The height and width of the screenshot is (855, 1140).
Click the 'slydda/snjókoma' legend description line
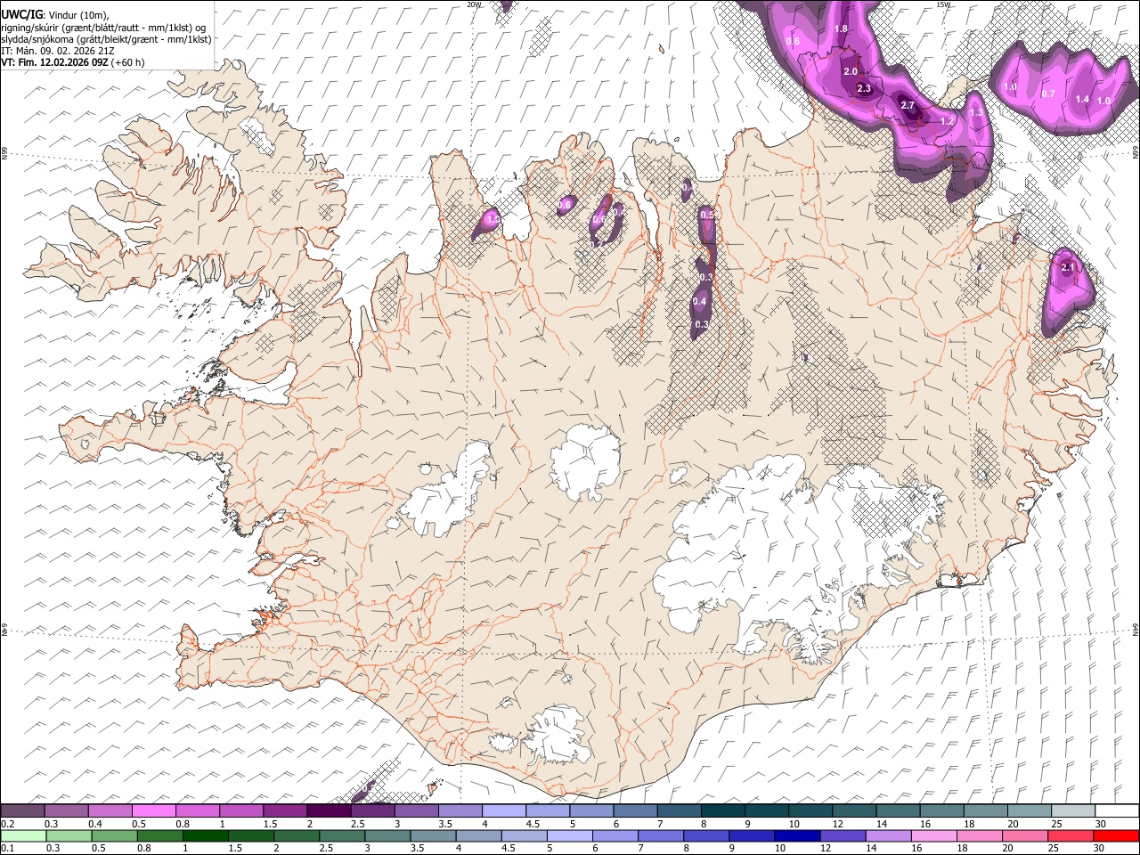pos(107,38)
